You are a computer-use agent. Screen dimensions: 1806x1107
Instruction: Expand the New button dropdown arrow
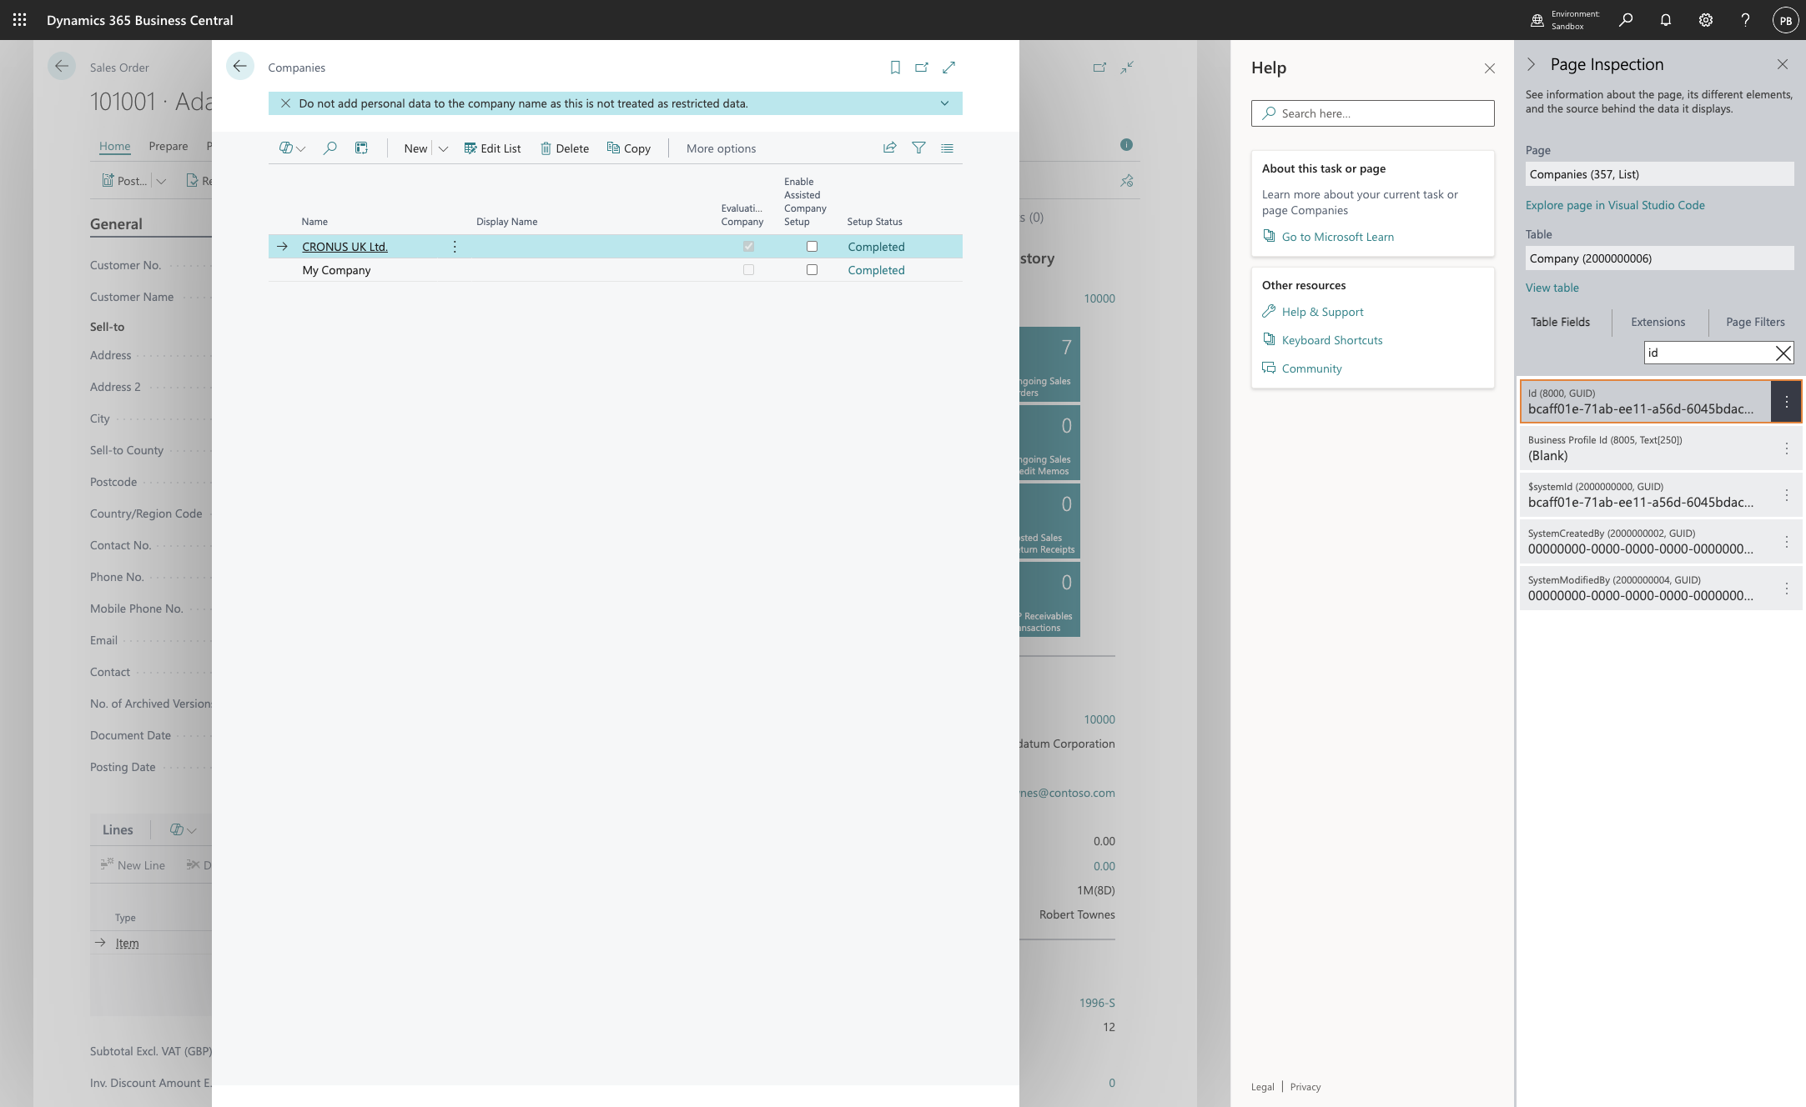click(443, 148)
